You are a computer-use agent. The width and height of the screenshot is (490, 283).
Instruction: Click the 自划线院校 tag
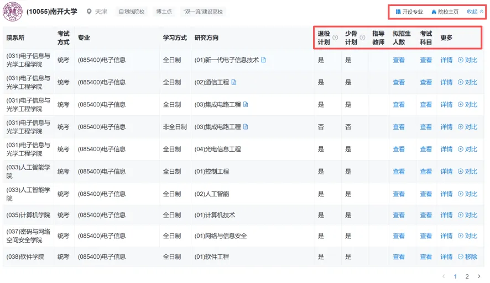[132, 12]
